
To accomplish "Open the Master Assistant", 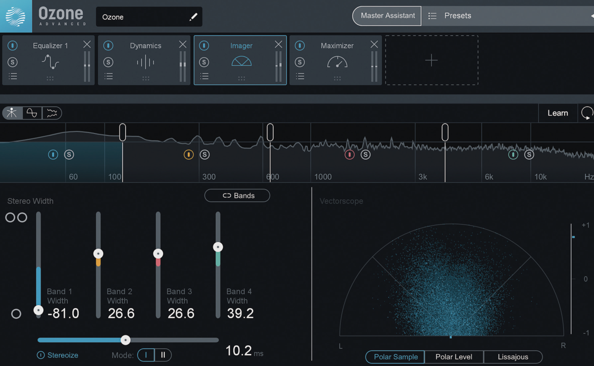I will click(x=387, y=16).
